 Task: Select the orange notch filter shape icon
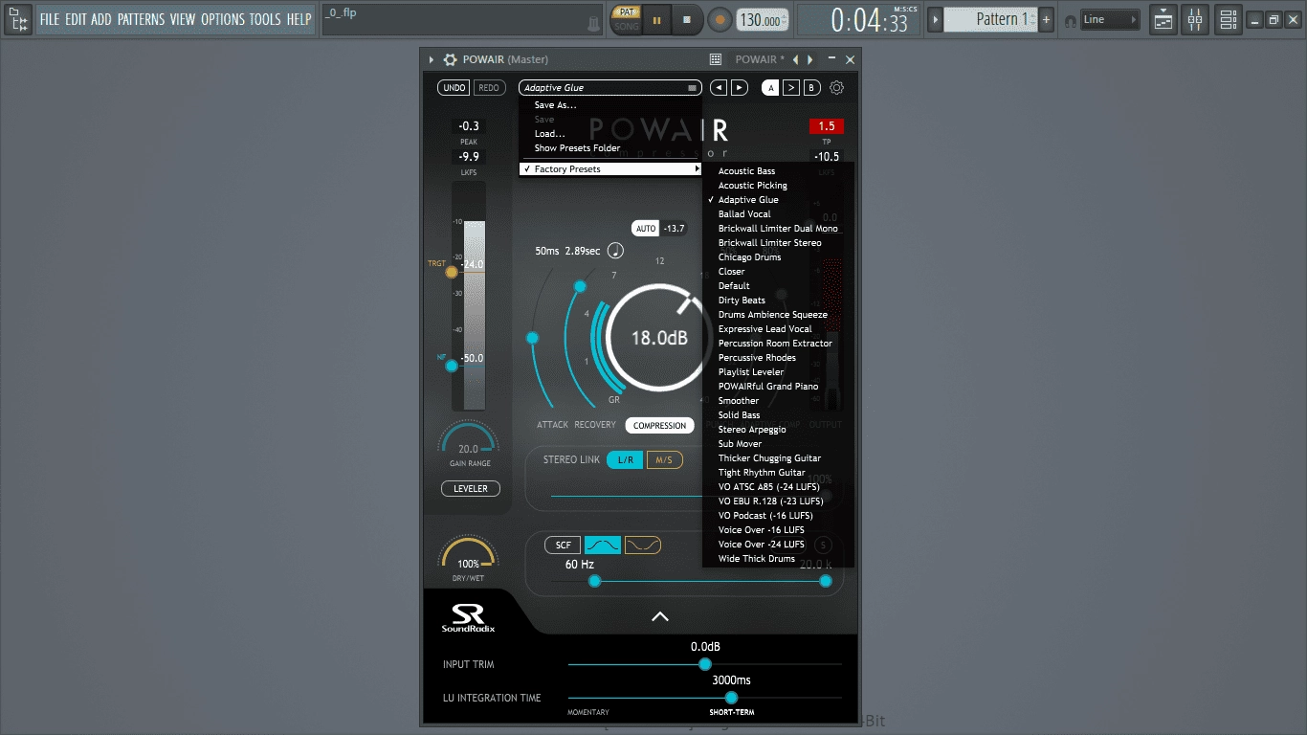[643, 546]
